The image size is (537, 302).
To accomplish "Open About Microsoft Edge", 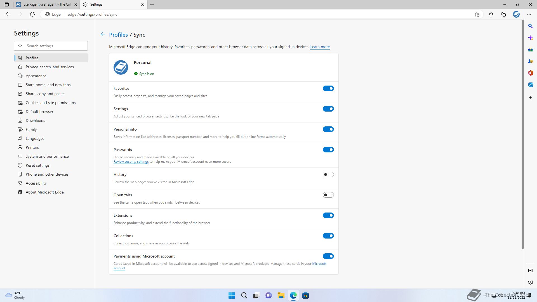I will point(51,192).
